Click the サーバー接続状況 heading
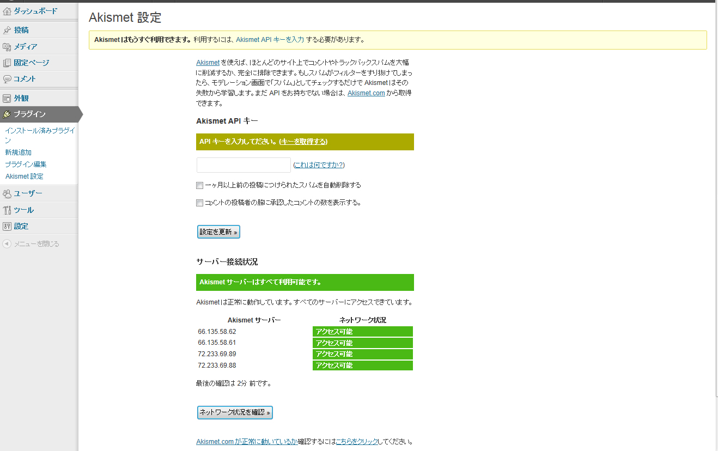The height and width of the screenshot is (451, 718). tap(227, 263)
